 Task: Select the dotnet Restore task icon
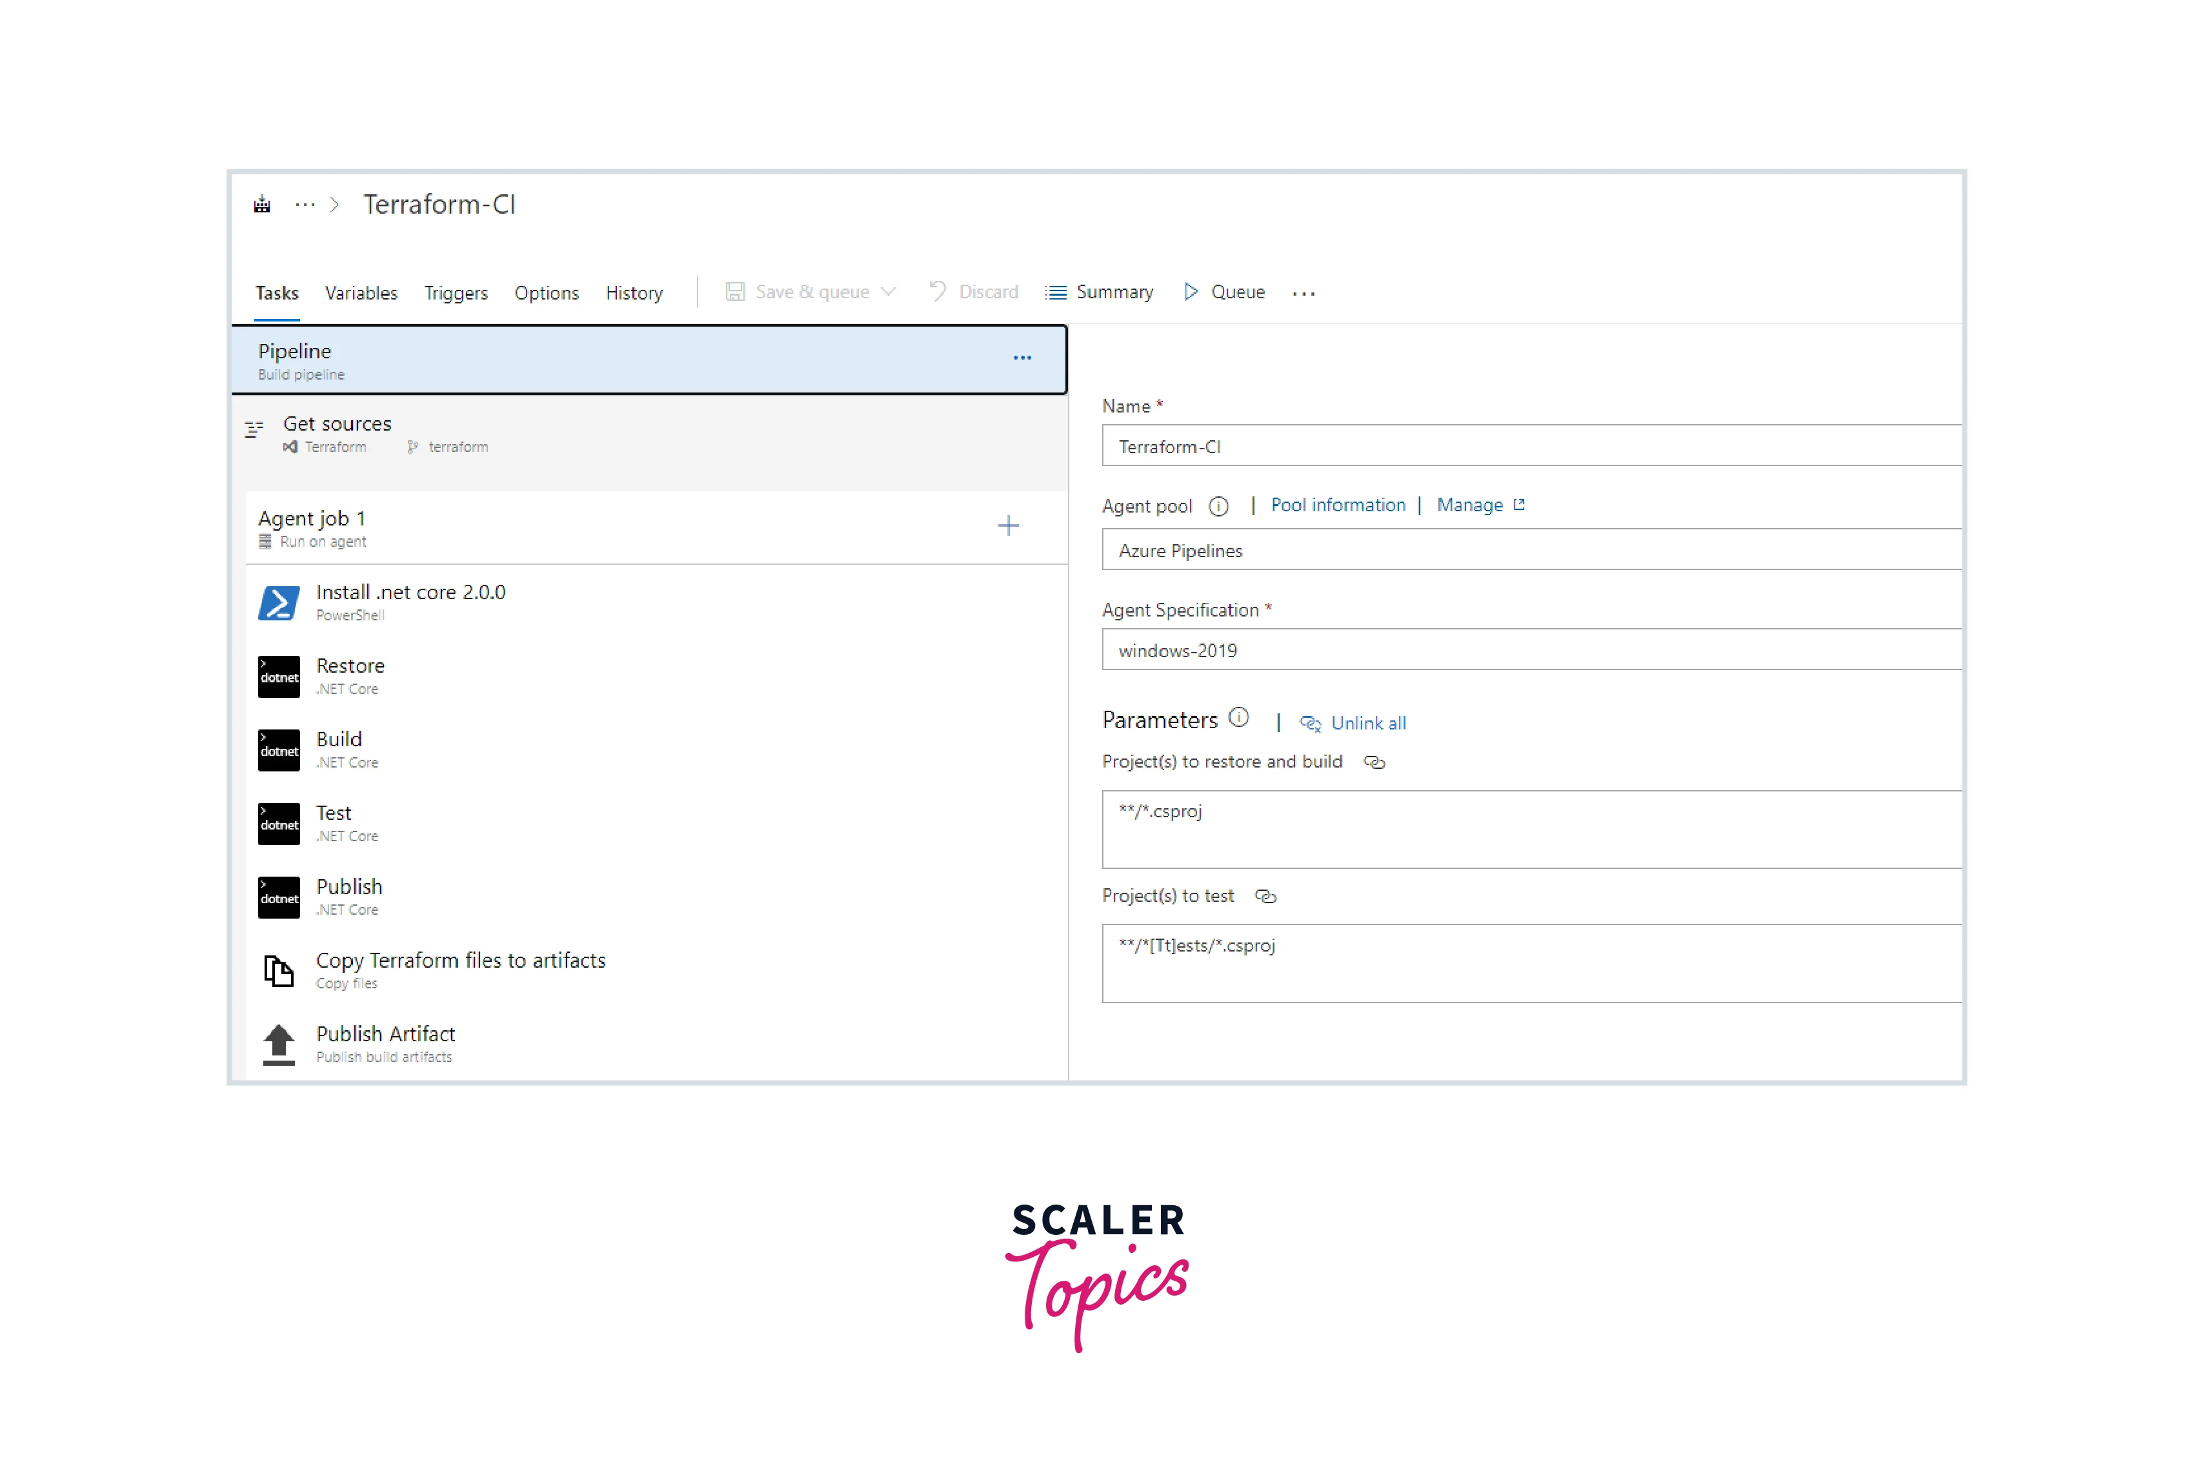click(279, 677)
